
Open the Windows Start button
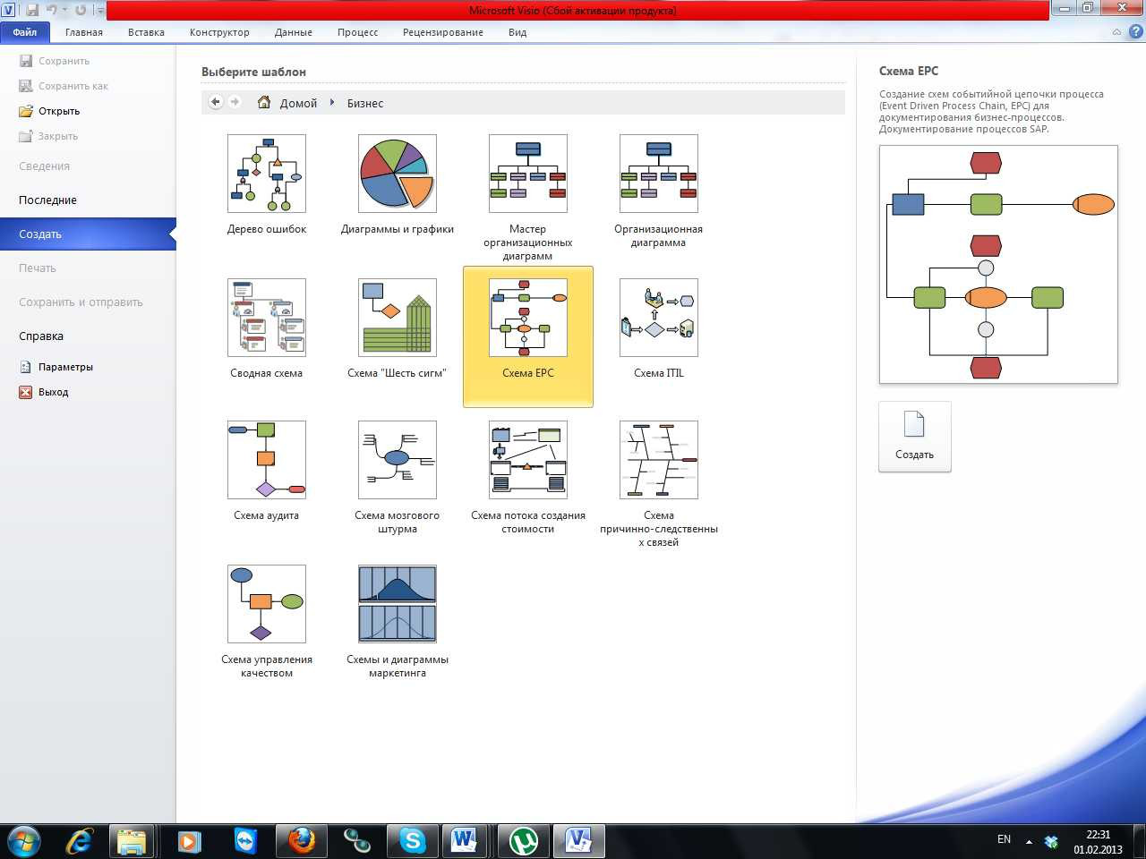pyautogui.click(x=23, y=841)
